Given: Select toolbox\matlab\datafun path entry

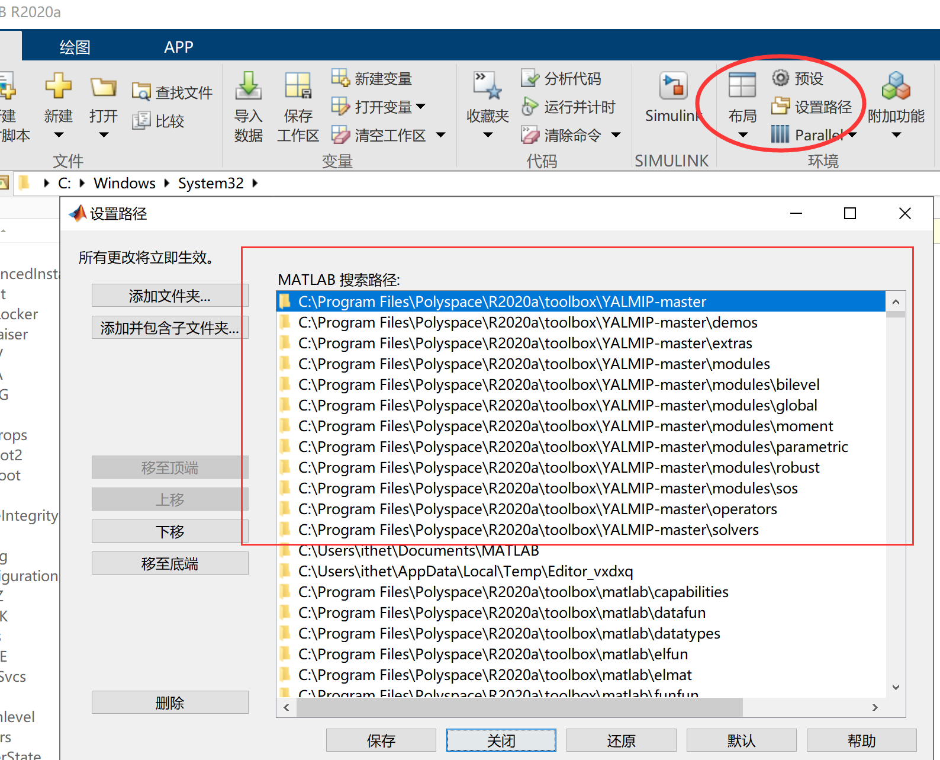Looking at the screenshot, I should (581, 613).
